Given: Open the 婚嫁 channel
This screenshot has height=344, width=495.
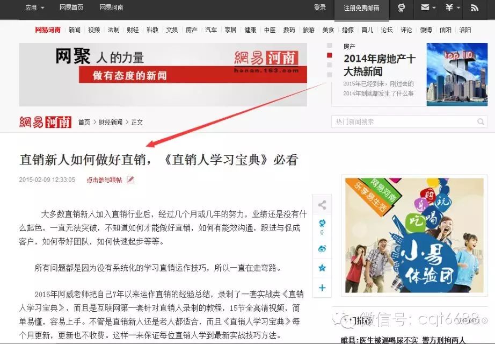Looking at the screenshot, I should click(x=347, y=30).
